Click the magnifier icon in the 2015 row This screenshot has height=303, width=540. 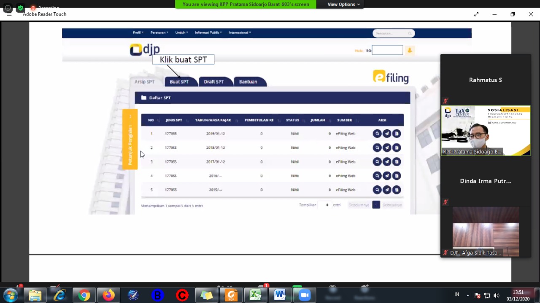point(377,190)
